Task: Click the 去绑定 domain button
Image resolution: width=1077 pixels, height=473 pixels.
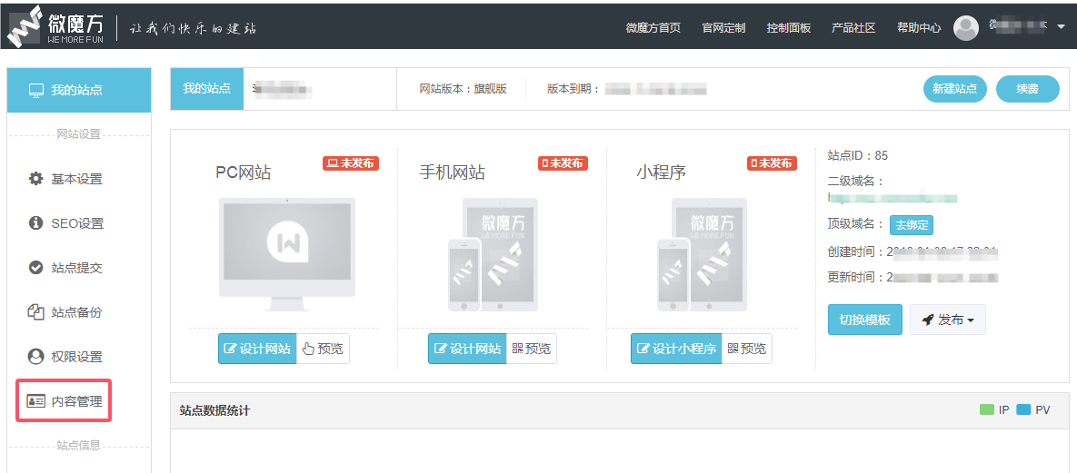Action: (x=912, y=225)
